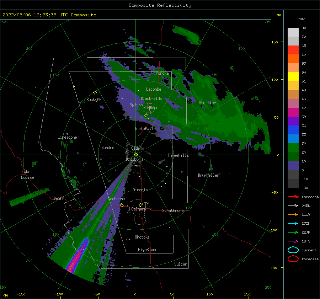Click the green echo streak near Lake Louise
The height and width of the screenshot is (299, 320).
[x=29, y=197]
